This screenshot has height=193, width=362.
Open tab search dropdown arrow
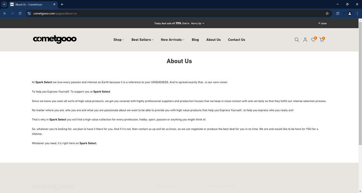pyautogui.click(x=4, y=4)
